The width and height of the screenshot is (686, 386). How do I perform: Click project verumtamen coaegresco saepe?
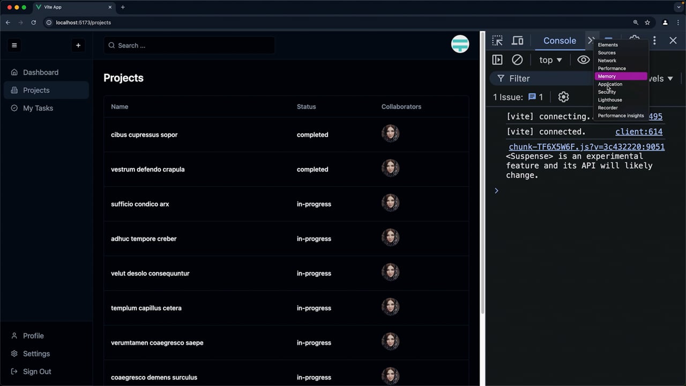click(x=157, y=343)
